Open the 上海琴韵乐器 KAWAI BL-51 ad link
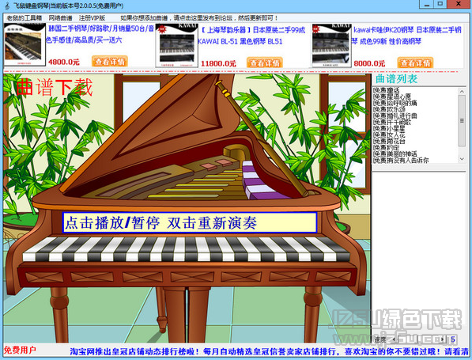 coord(251,36)
